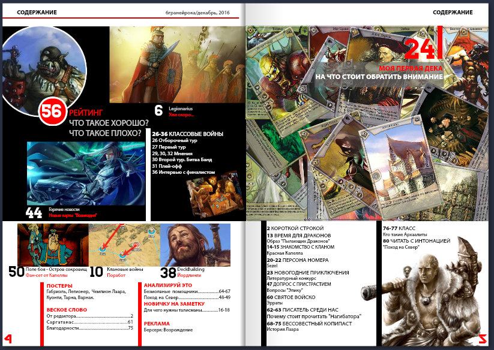The height and width of the screenshot is (350, 494).
Task: Open the blue-haired warrior illustration
Action: 86,174
